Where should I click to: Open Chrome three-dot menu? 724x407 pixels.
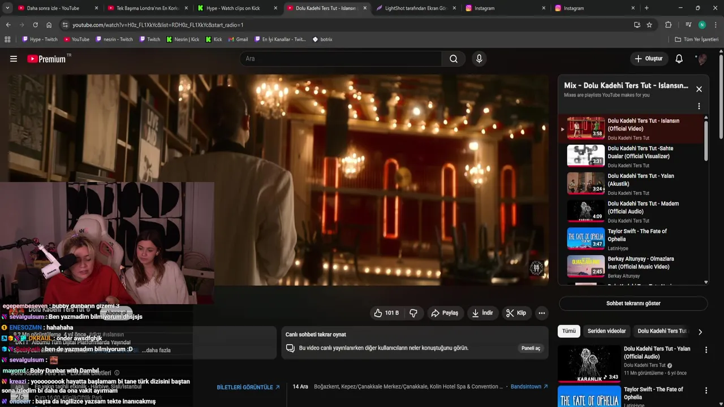tap(716, 25)
